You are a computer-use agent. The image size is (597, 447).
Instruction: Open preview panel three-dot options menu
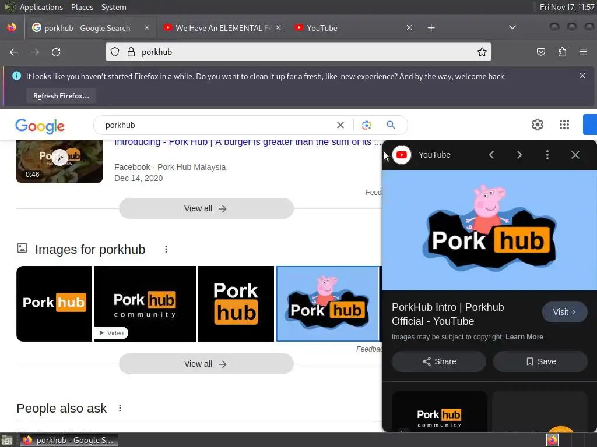pyautogui.click(x=547, y=155)
